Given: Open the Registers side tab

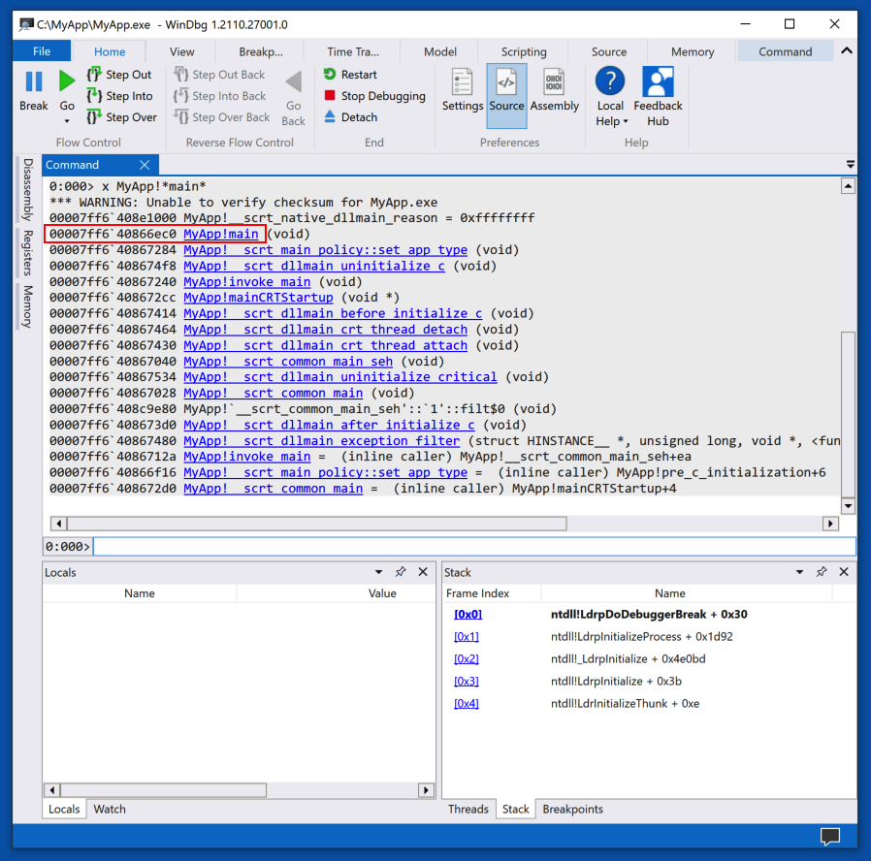Looking at the screenshot, I should [27, 253].
